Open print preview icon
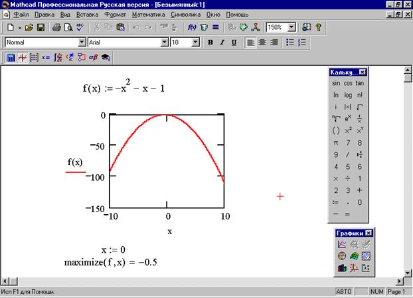The width and height of the screenshot is (413, 298). tap(68, 27)
